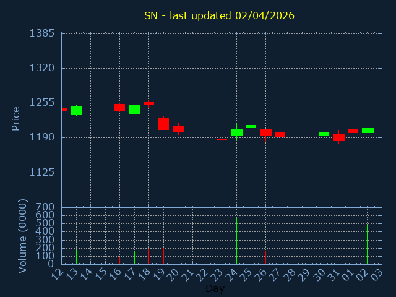Select the green volume bar on day 24
Screen dimensions: 396x297
[x=236, y=241]
